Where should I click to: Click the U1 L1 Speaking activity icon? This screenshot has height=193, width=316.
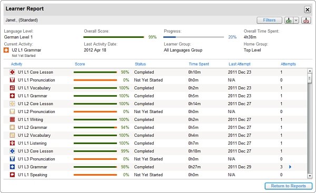tap(12, 175)
